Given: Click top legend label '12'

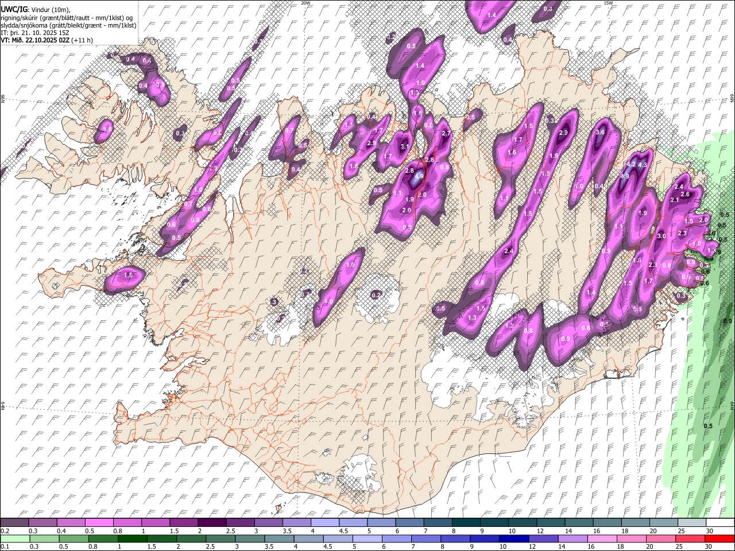Looking at the screenshot, I should (x=540, y=531).
